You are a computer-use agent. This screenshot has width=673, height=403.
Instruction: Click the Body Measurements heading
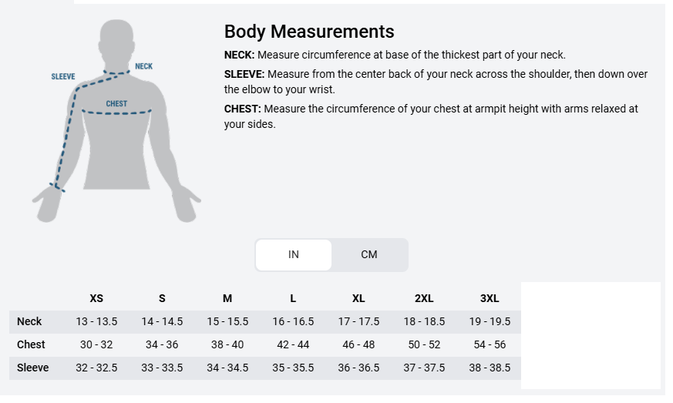pyautogui.click(x=309, y=32)
